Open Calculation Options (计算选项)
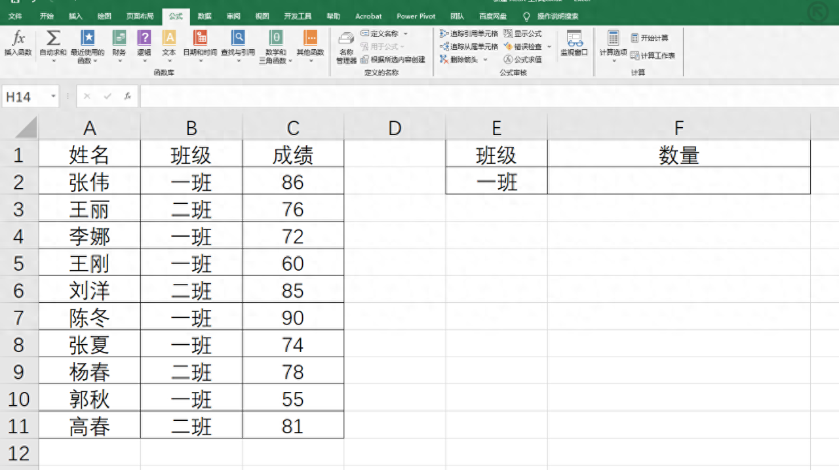The width and height of the screenshot is (839, 470). click(x=613, y=46)
